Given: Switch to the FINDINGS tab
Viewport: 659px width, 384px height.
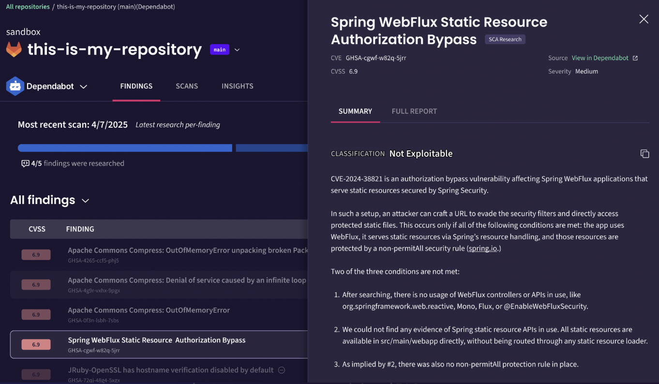Looking at the screenshot, I should [x=136, y=86].
